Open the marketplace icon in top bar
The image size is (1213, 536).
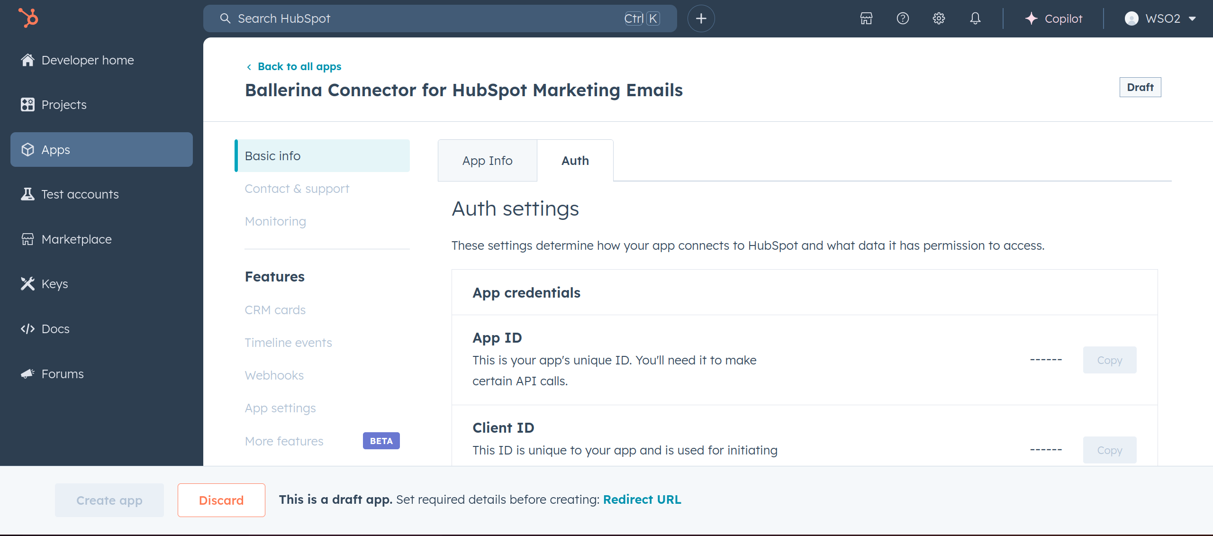(x=866, y=18)
